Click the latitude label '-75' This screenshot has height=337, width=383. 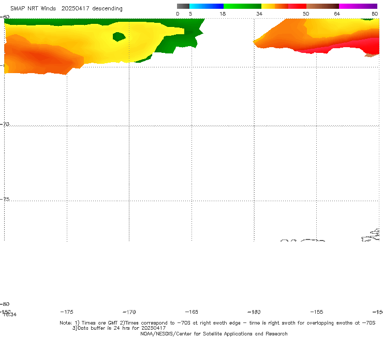point(5,199)
